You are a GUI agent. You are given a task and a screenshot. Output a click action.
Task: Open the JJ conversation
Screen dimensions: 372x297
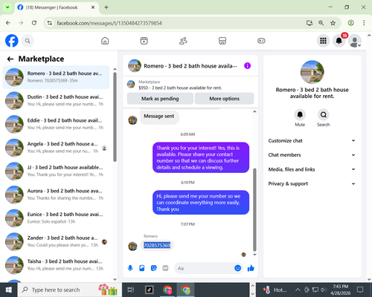pos(56,171)
